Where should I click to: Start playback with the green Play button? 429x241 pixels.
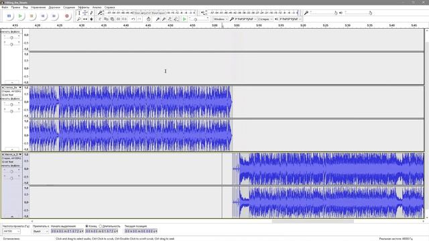(x=20, y=16)
